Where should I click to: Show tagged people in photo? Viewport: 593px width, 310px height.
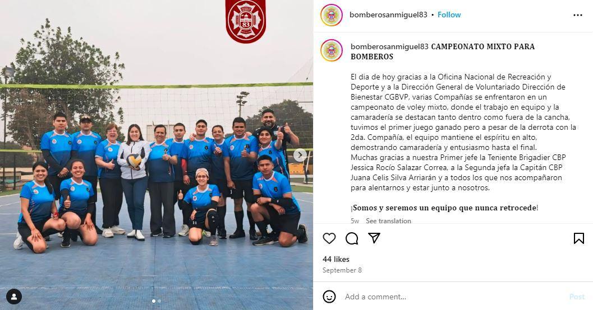tap(14, 297)
